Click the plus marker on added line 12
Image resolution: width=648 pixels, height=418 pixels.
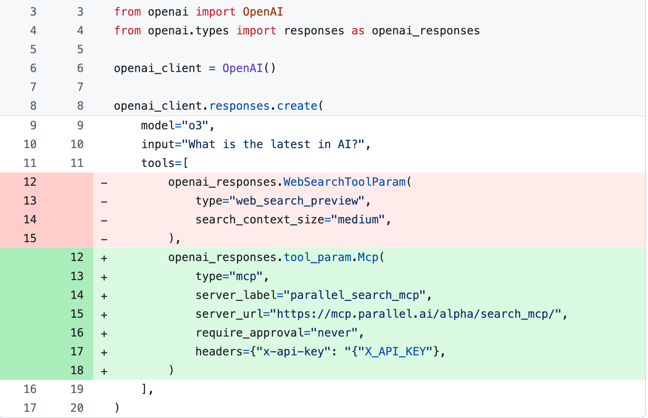pyautogui.click(x=104, y=257)
